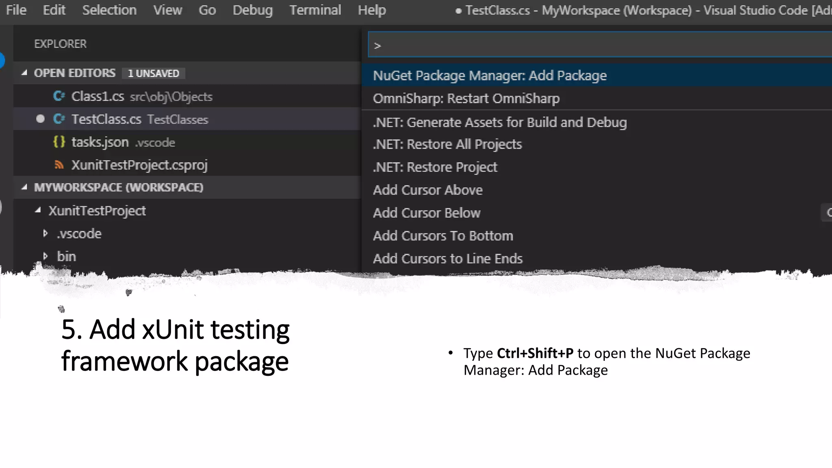Click the C# icon next to TestClass.cs

pyautogui.click(x=59, y=119)
